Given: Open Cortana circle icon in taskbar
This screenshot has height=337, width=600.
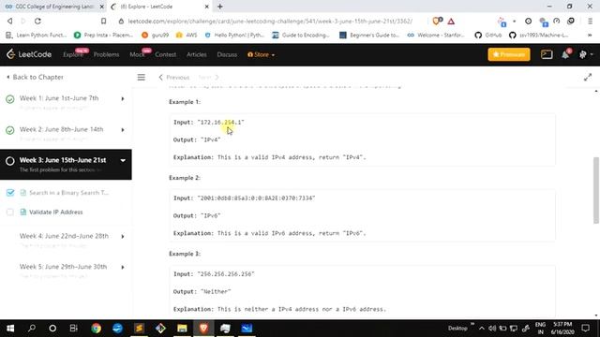Looking at the screenshot, I should pos(52,329).
